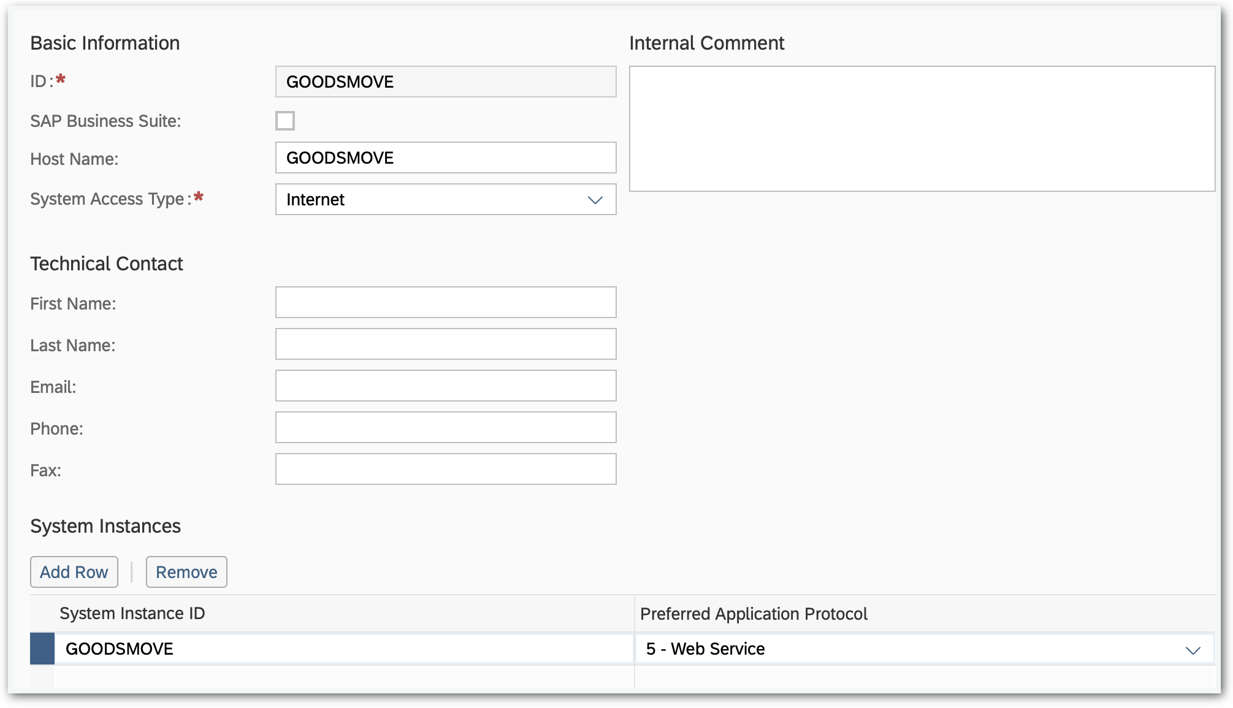Click the Last Name input field

(445, 344)
